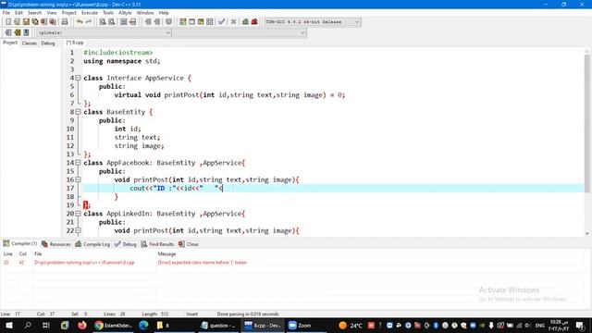The height and width of the screenshot is (333, 592).
Task: Click the red delete profiling info icon
Action: click(254, 22)
